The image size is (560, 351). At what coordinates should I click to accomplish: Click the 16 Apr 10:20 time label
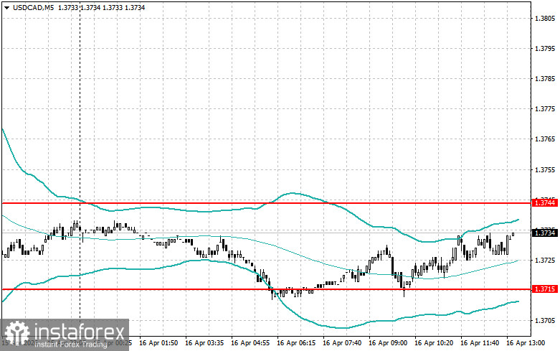[434, 343]
